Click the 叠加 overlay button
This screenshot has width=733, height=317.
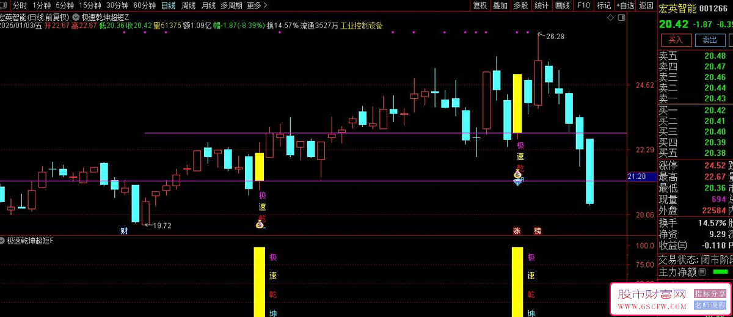pyautogui.click(x=500, y=5)
